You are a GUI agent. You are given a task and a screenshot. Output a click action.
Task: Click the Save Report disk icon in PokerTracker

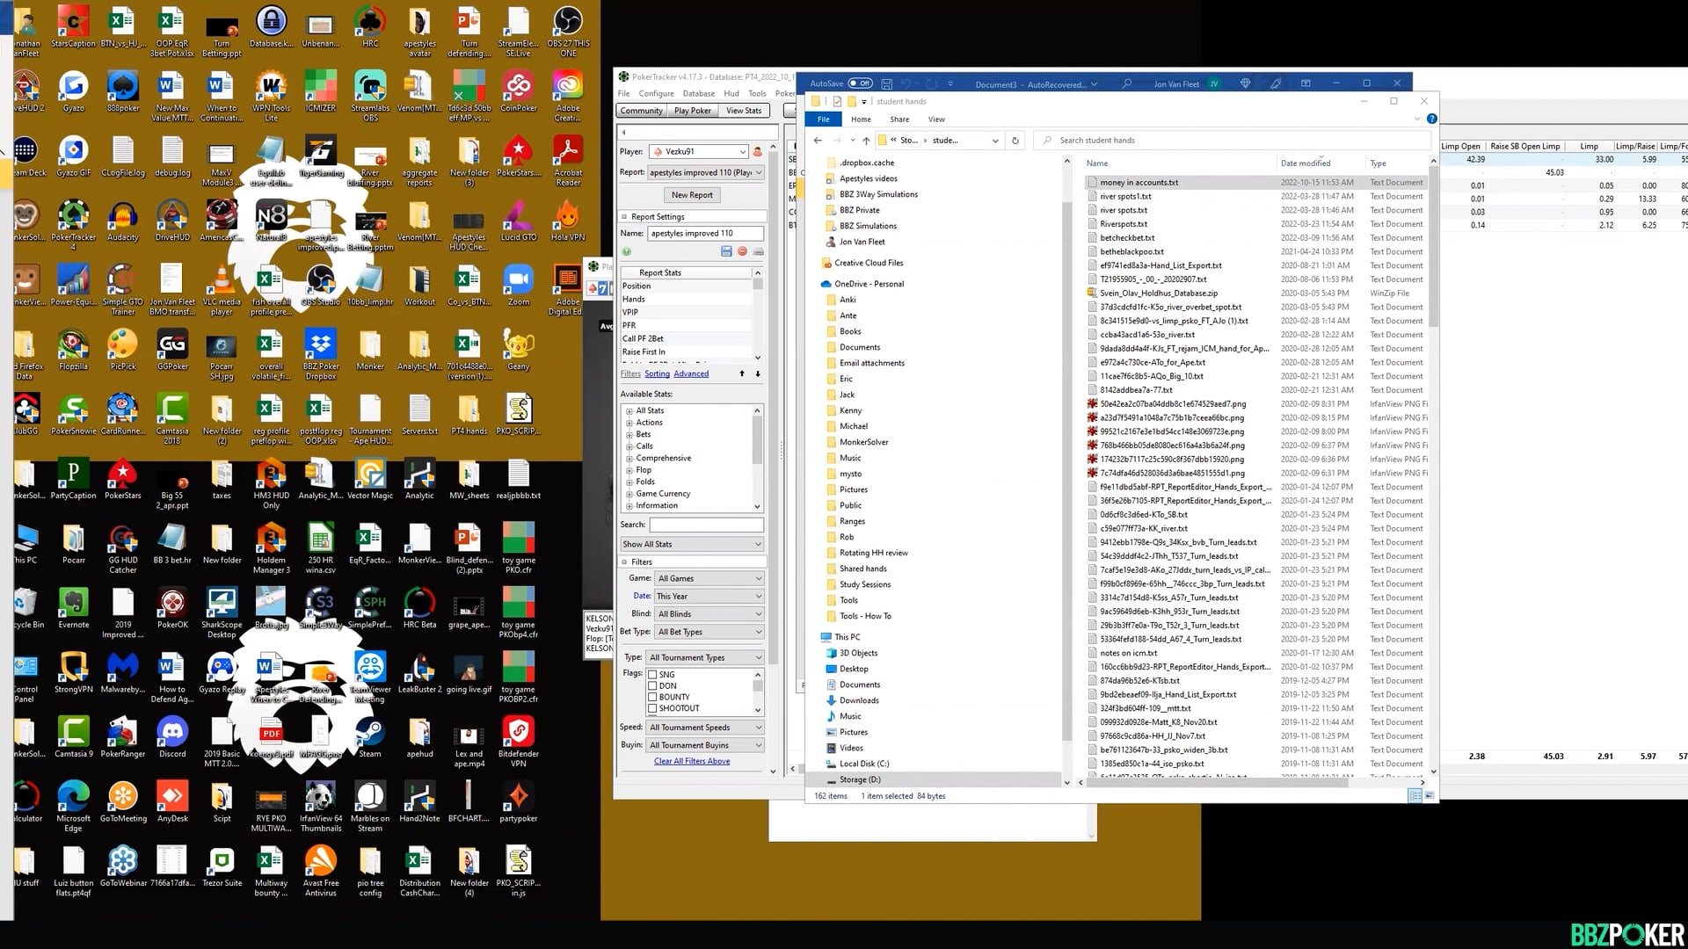(x=726, y=251)
